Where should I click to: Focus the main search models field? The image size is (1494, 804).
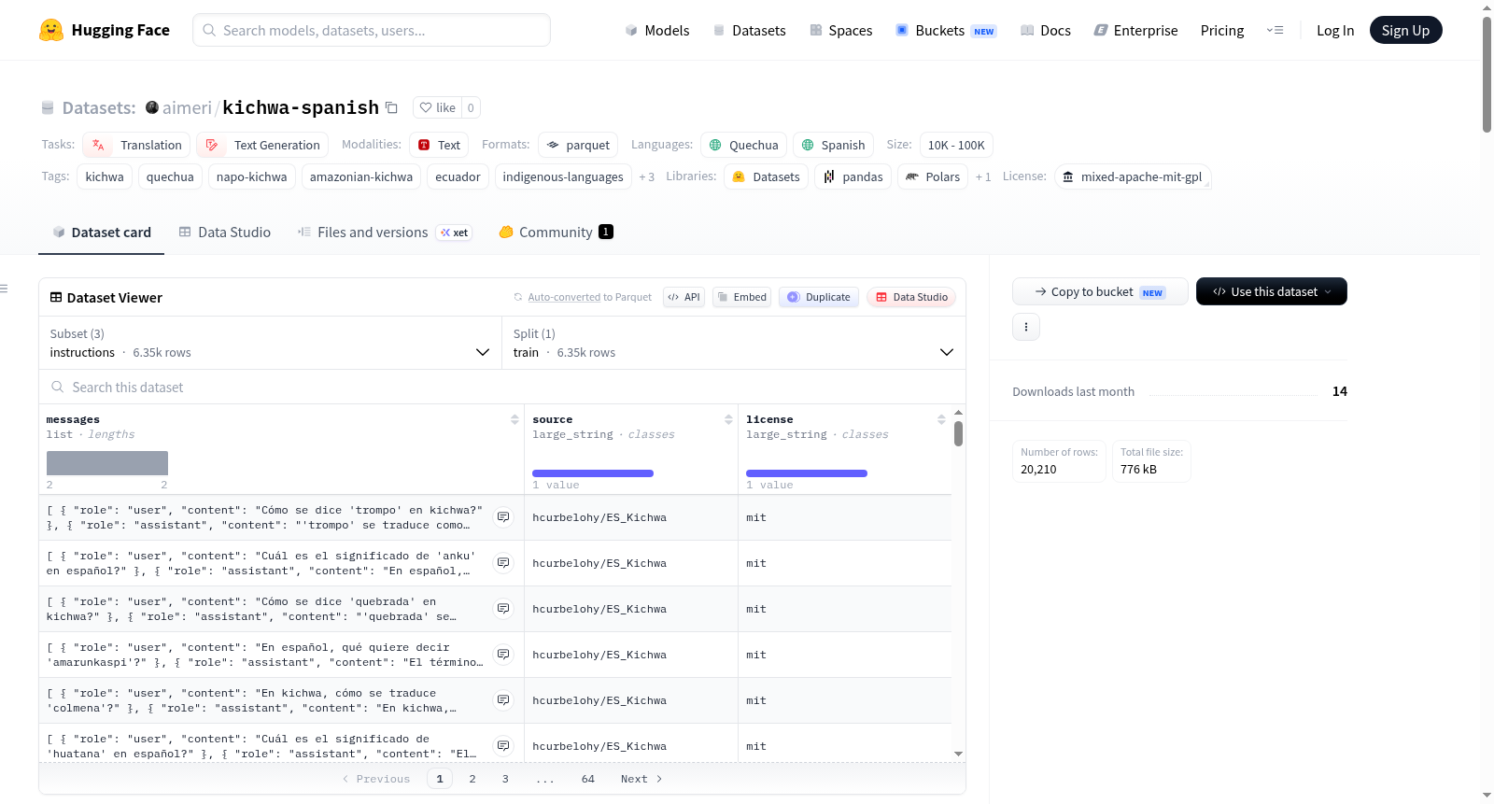[x=372, y=30]
